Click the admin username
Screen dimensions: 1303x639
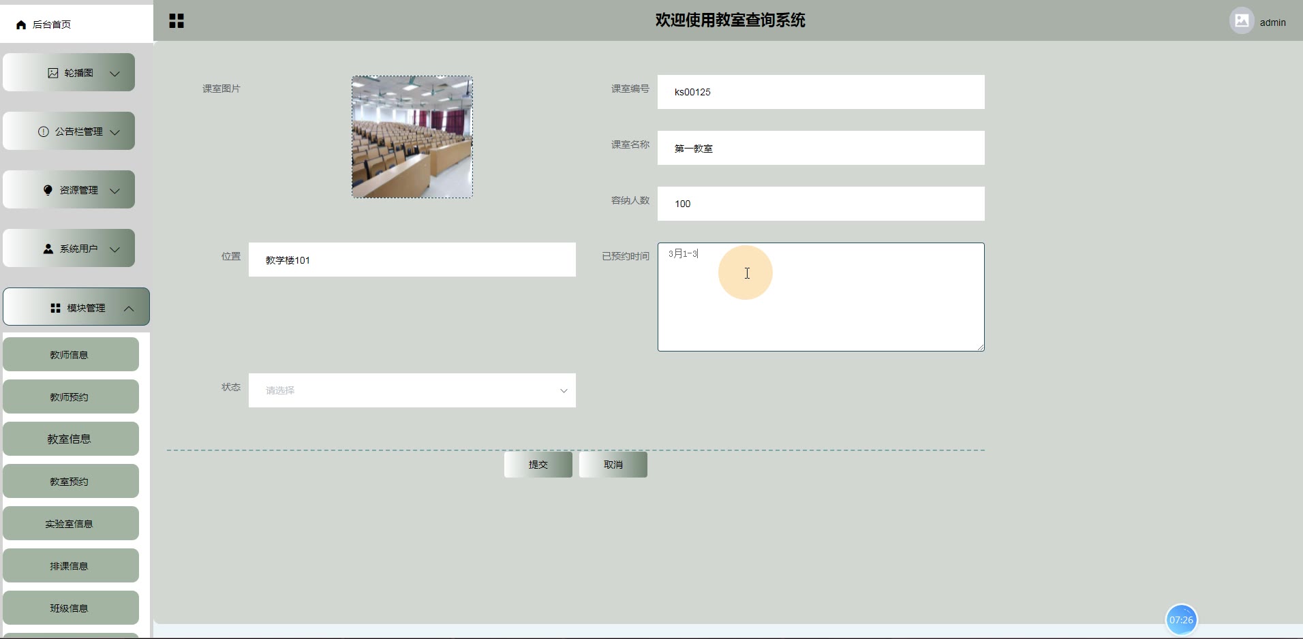[1272, 22]
